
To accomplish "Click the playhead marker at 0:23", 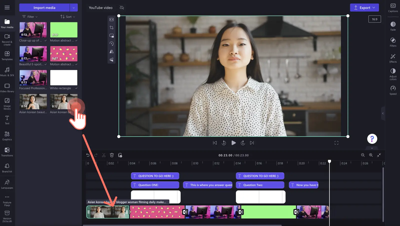I will [x=329, y=161].
